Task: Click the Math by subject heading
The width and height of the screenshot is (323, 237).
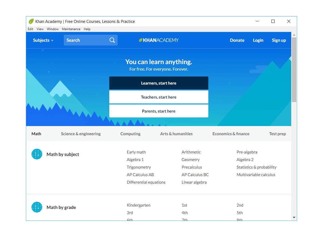Action: [x=63, y=154]
